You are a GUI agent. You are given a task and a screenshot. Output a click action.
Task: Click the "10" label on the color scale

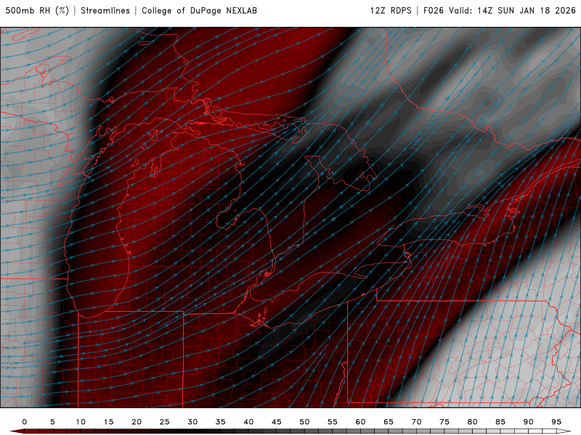pyautogui.click(x=81, y=422)
